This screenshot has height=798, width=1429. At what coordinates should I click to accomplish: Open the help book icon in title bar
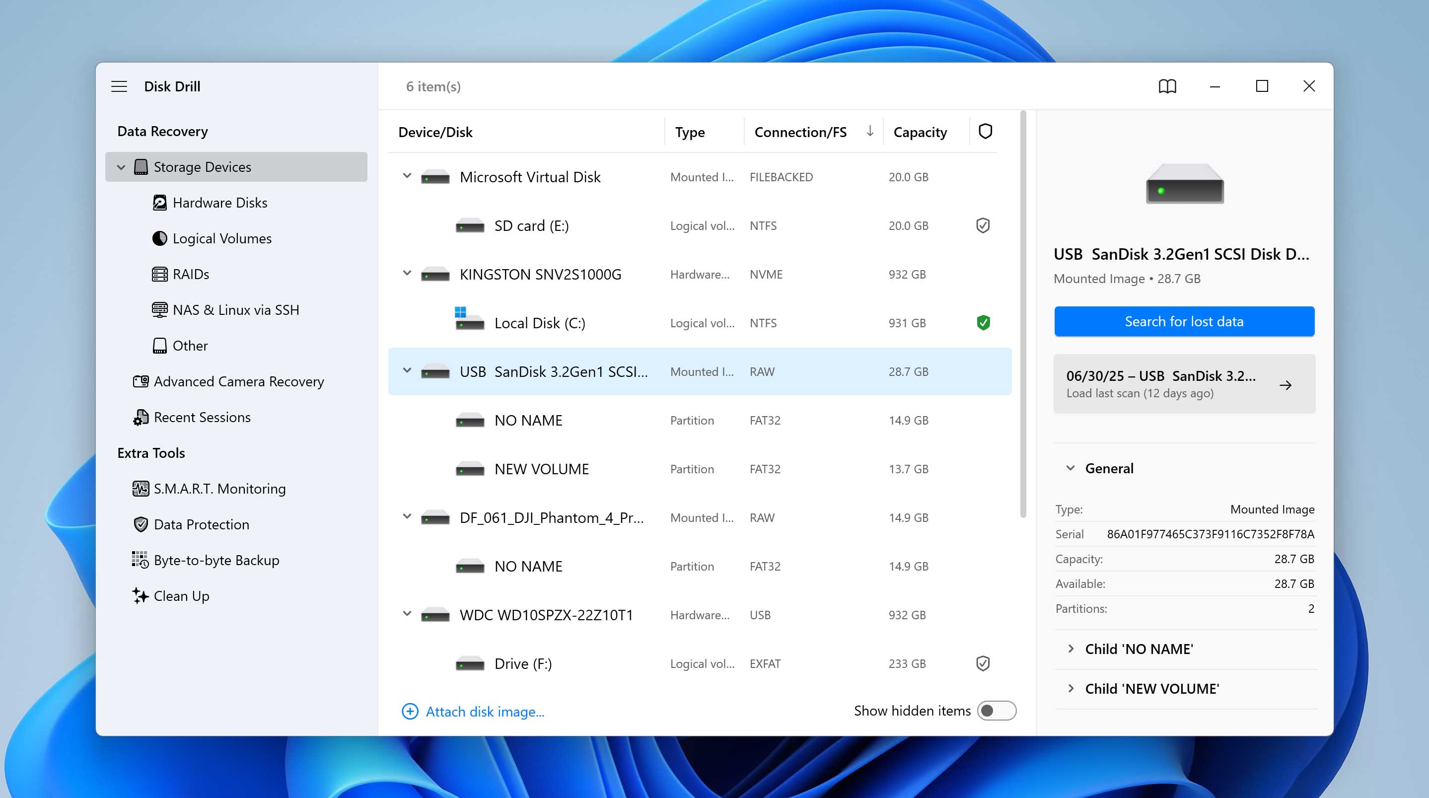coord(1167,86)
